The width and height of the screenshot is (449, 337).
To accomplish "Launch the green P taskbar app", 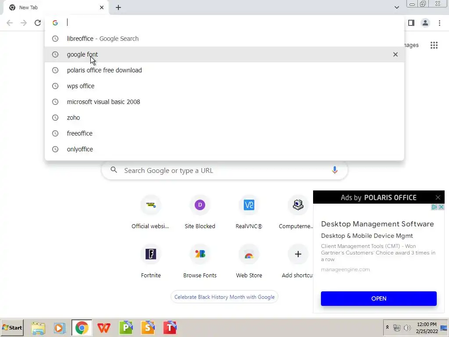I will pyautogui.click(x=126, y=327).
